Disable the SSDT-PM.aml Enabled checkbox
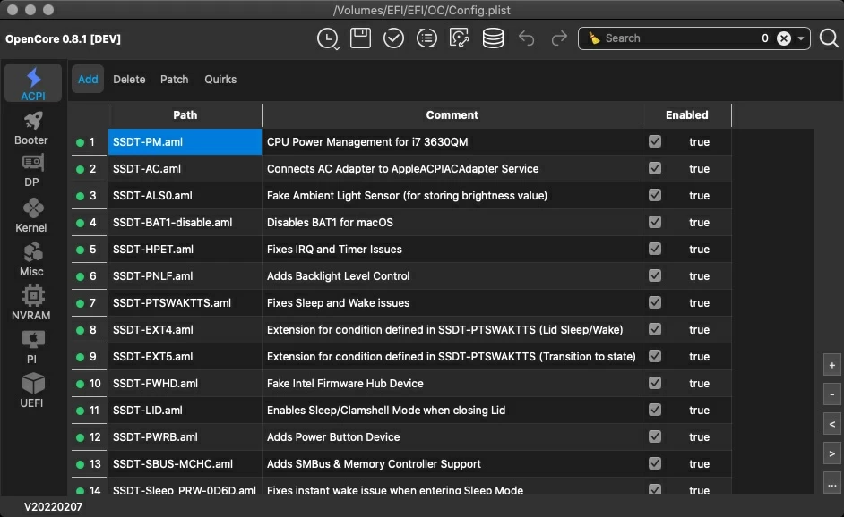 pyautogui.click(x=655, y=141)
